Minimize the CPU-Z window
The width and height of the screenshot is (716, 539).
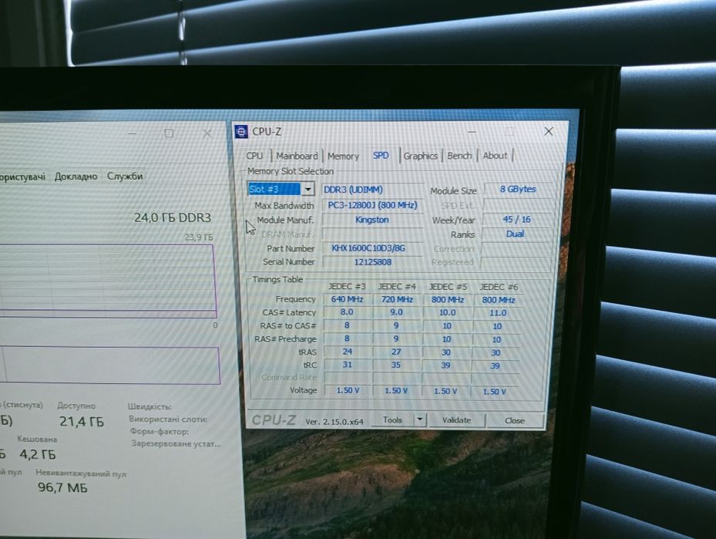[x=472, y=132]
